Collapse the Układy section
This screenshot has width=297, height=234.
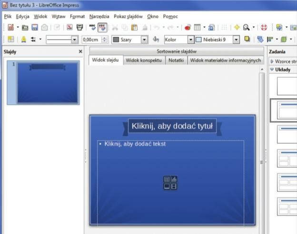272,70
